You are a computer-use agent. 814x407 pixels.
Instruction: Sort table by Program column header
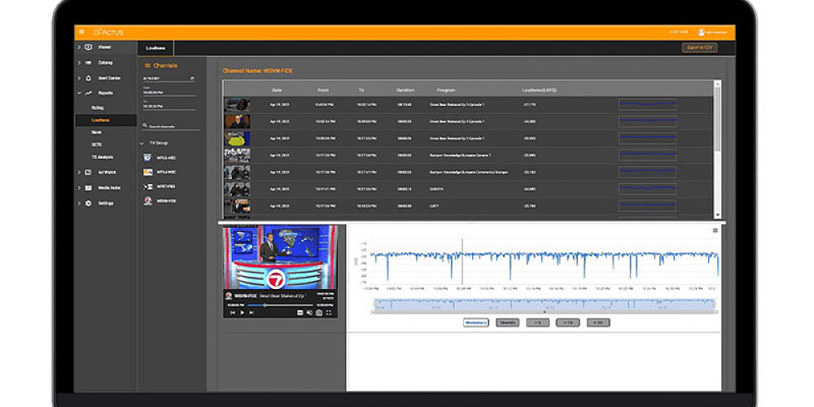tap(446, 90)
